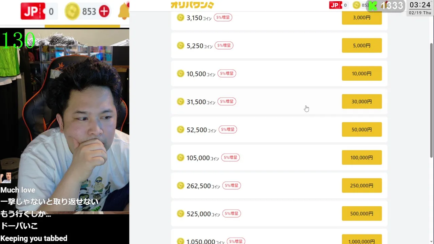The image size is (434, 244).
Task: Click the large JP ticket icon
Action: point(33,12)
